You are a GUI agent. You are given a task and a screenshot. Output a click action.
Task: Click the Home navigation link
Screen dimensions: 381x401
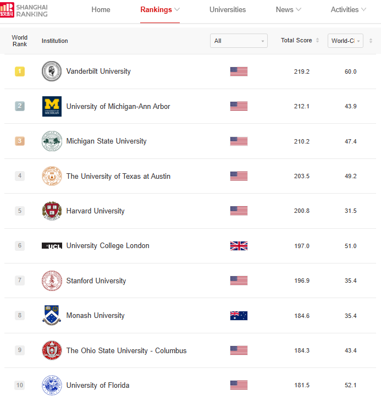point(101,10)
